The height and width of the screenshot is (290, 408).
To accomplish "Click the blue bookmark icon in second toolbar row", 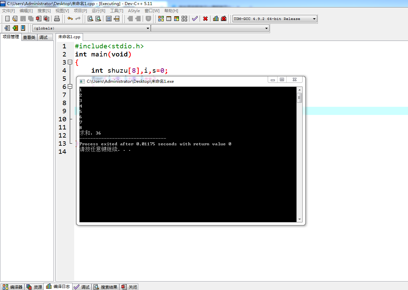I will 23,28.
